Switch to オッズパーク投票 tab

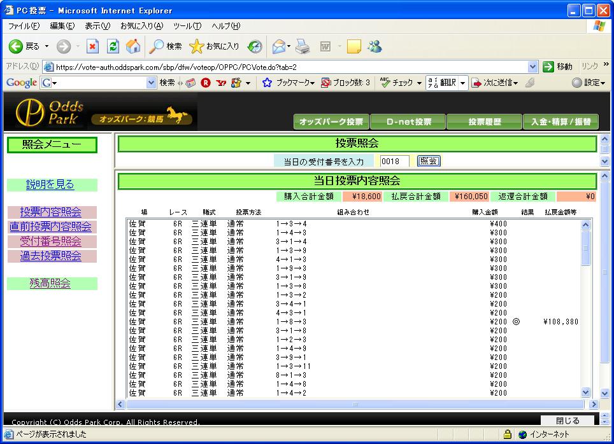click(331, 121)
